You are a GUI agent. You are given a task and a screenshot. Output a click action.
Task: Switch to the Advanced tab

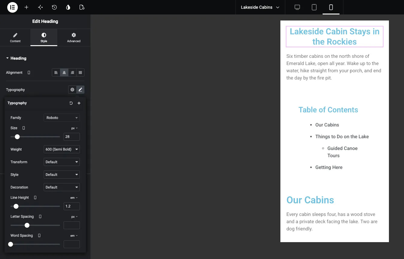click(74, 38)
